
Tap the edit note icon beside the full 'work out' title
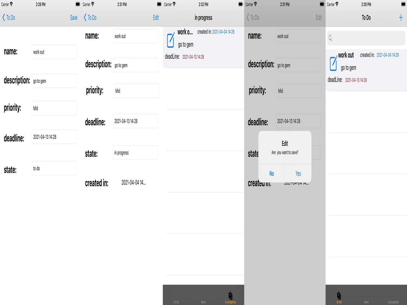point(333,63)
